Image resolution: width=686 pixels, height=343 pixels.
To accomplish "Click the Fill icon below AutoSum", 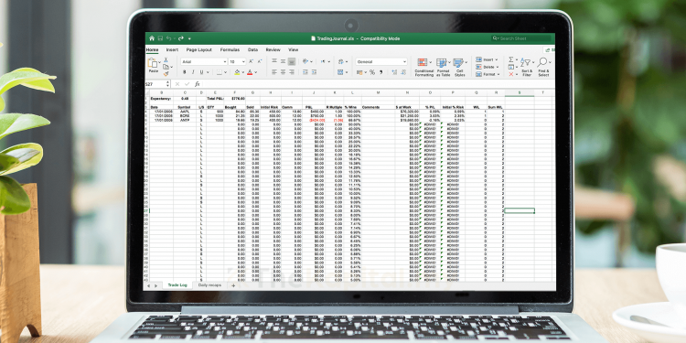I will pyautogui.click(x=511, y=67).
